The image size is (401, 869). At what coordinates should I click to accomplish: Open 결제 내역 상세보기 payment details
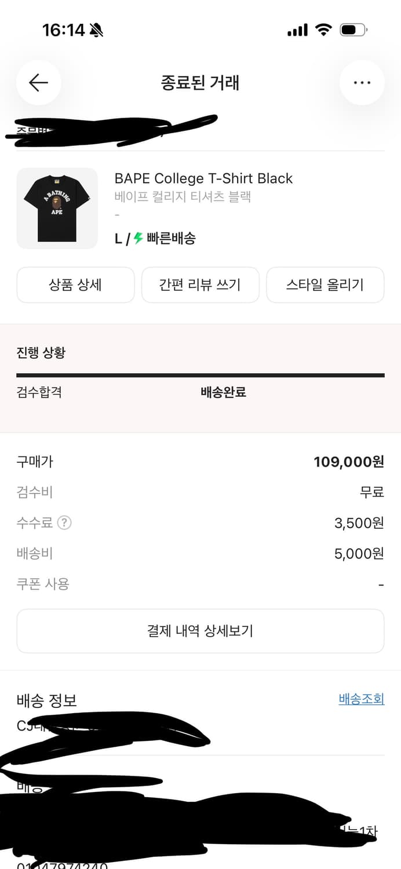pos(200,631)
